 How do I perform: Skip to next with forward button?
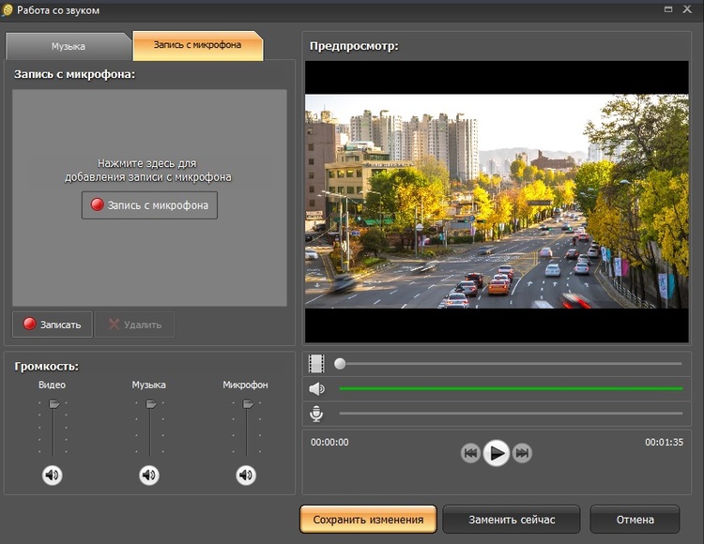click(x=522, y=453)
